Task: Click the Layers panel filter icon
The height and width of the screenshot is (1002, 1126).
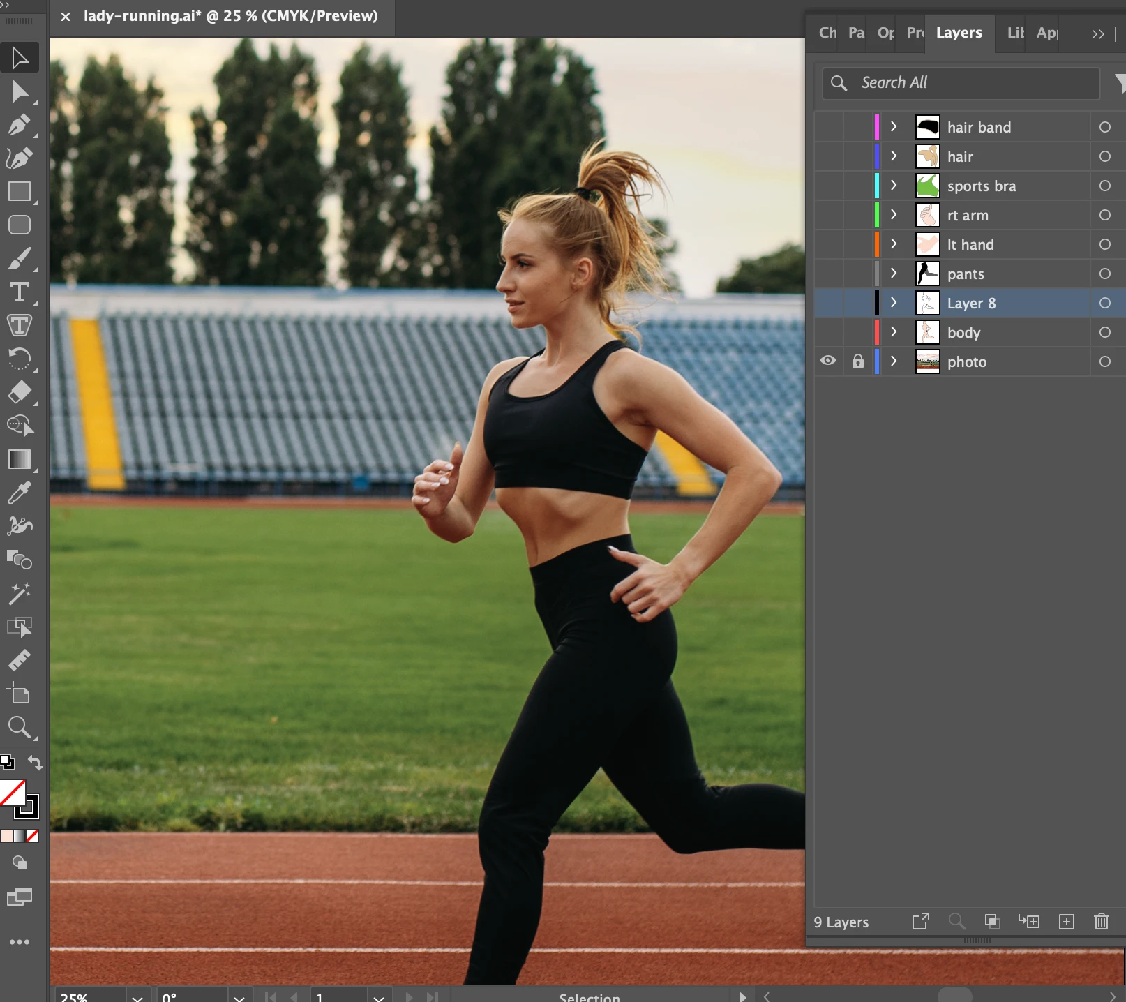Action: click(x=1120, y=84)
